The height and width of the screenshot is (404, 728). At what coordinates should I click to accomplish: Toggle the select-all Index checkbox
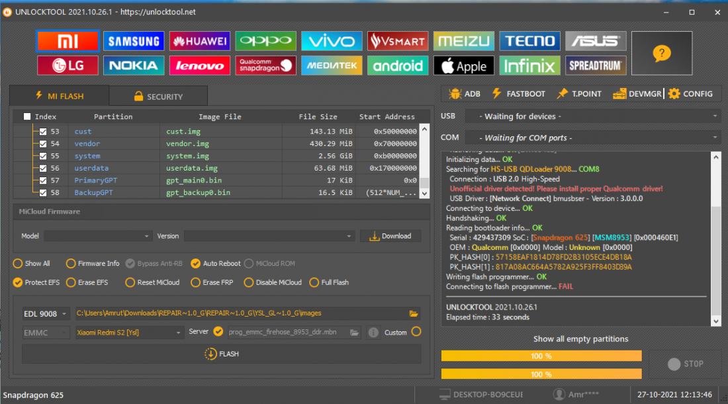pos(27,116)
